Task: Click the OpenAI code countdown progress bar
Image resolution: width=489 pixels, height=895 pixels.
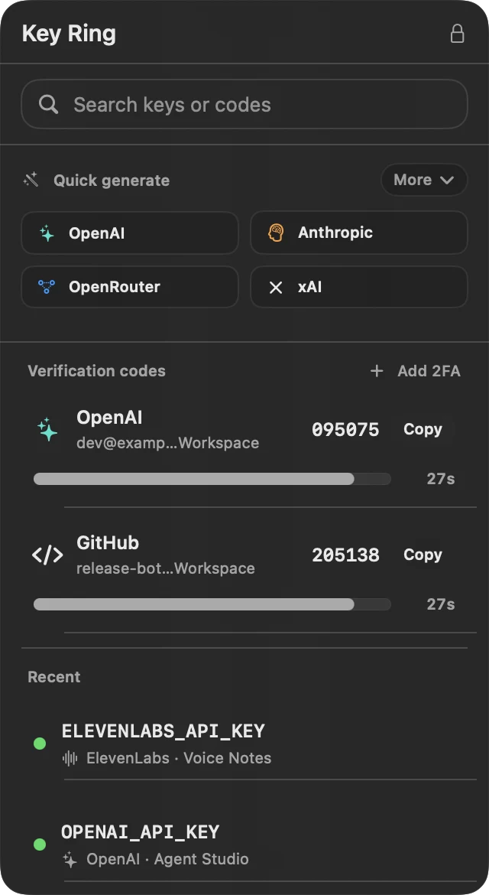Action: [212, 479]
